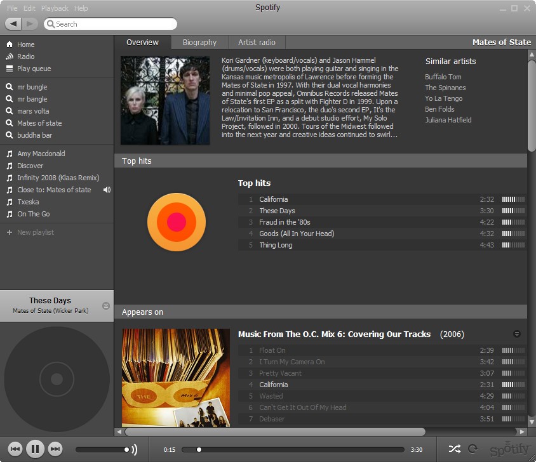Viewport: 536px width, 462px height.
Task: Click the Mates of State artist photo
Action: point(165,100)
